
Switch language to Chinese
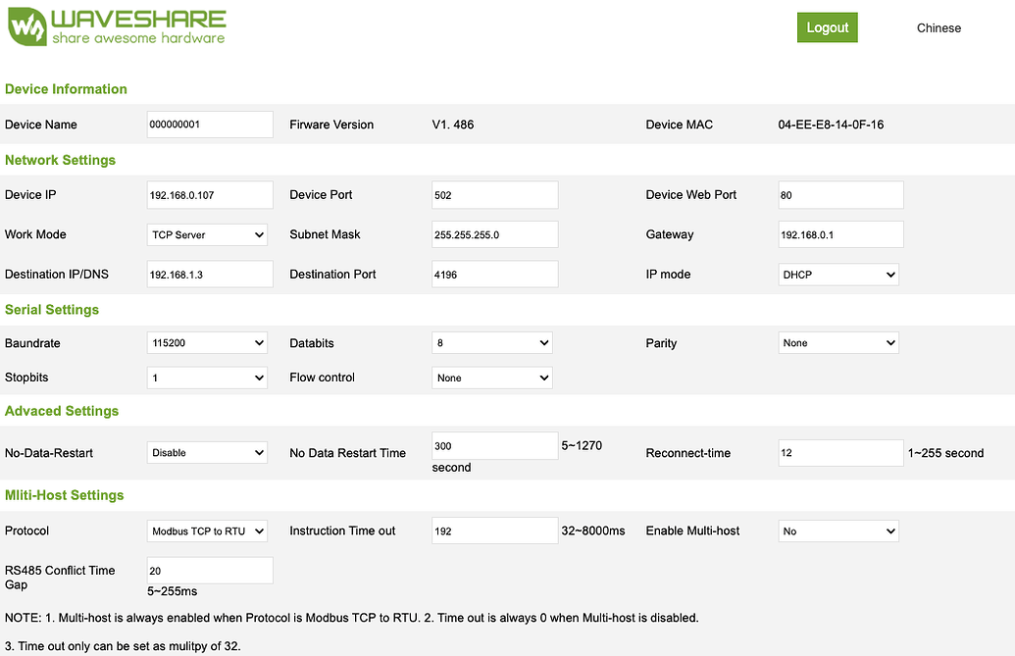938,27
